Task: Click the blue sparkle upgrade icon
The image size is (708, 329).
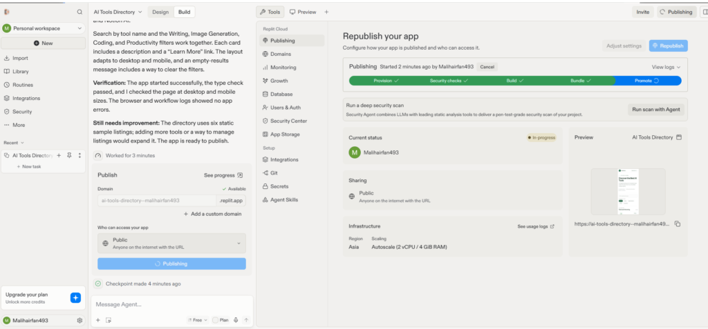Action: click(75, 297)
